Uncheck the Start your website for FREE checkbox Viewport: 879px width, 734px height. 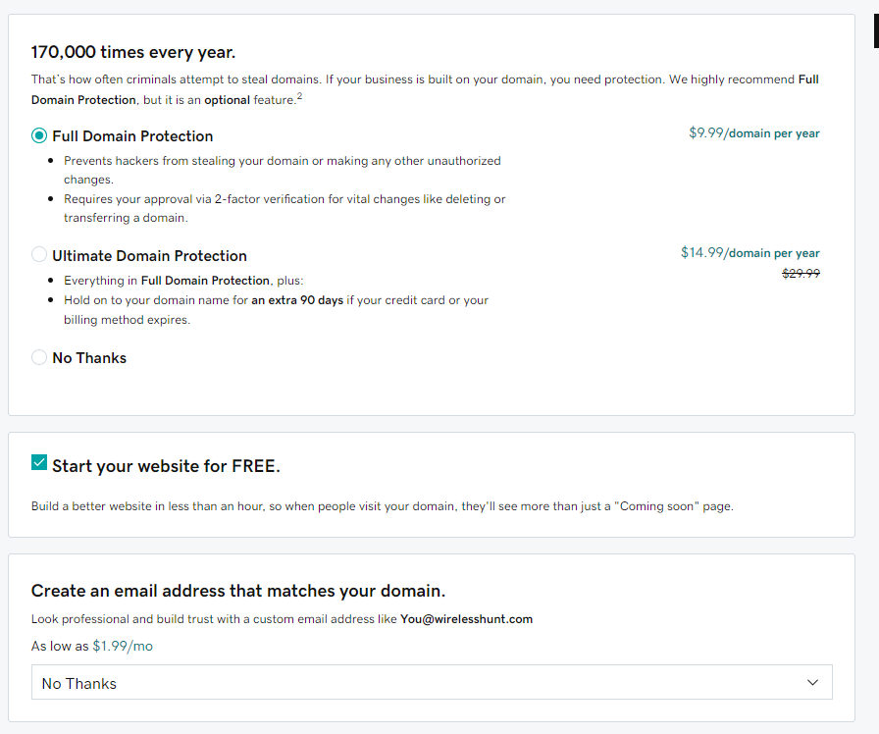(39, 463)
